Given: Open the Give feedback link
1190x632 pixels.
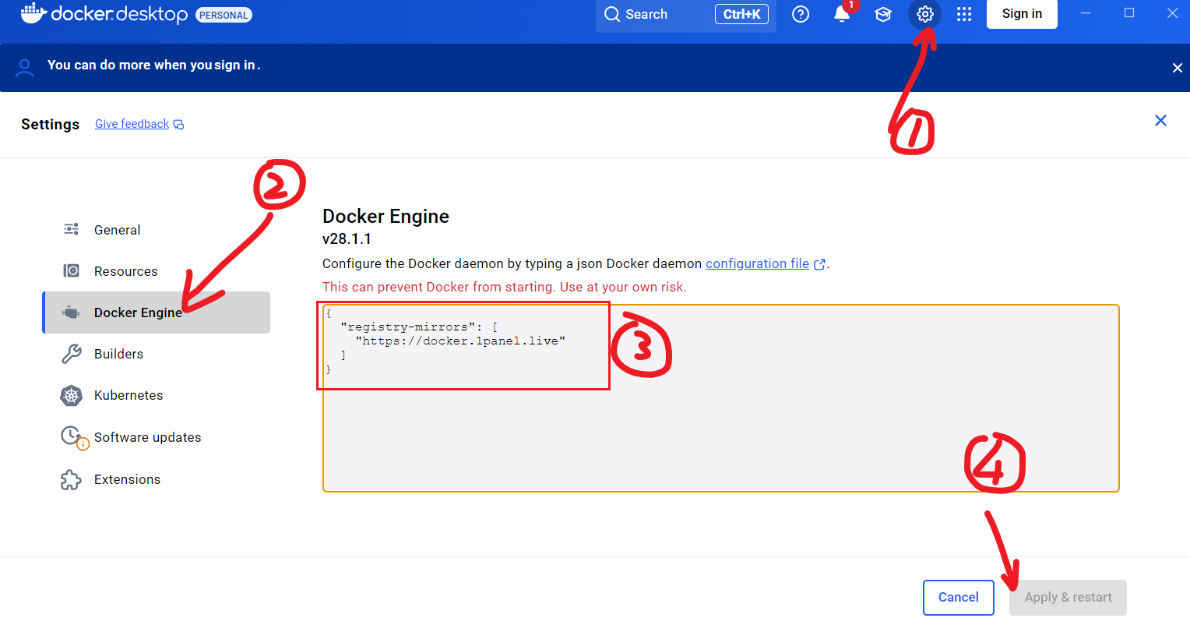Looking at the screenshot, I should 132,124.
